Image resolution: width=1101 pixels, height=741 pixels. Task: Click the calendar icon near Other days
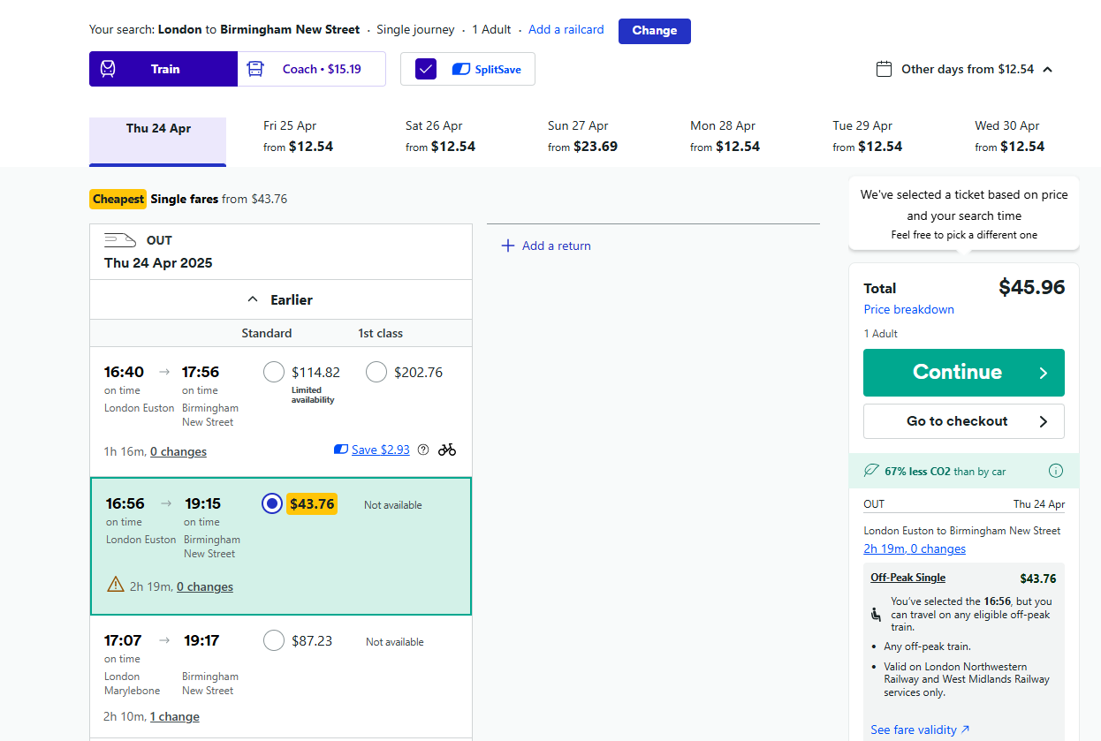pyautogui.click(x=884, y=69)
